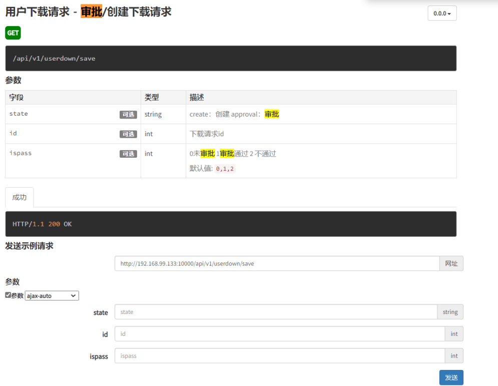Click the HTTP/1.1 200 OK response block
This screenshot has height=386, width=498.
click(230, 224)
